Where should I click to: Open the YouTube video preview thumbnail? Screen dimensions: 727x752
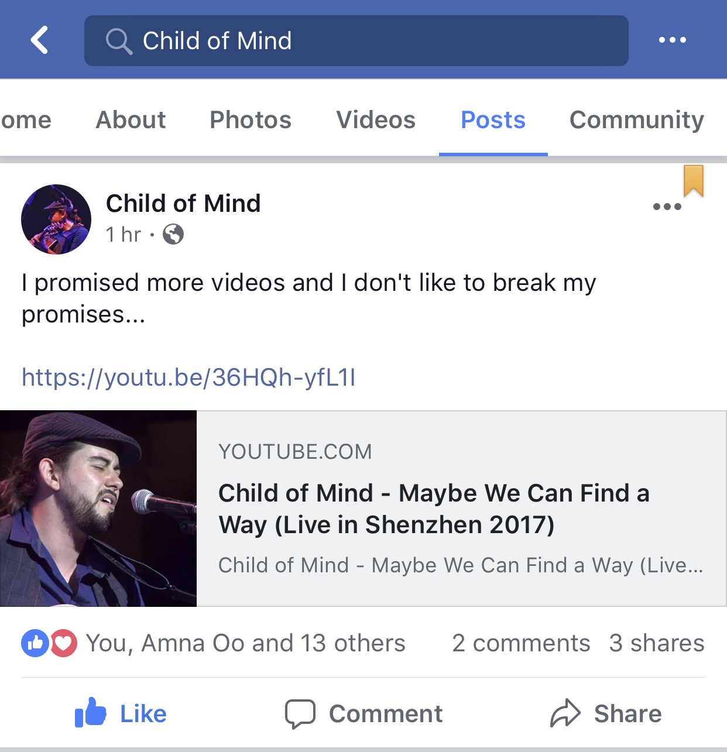tap(98, 508)
